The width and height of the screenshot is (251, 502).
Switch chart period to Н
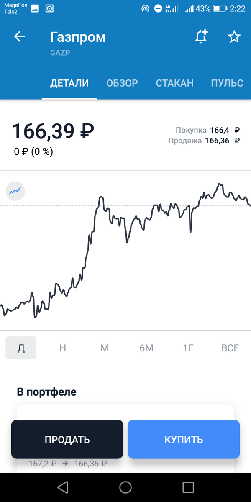(x=63, y=348)
